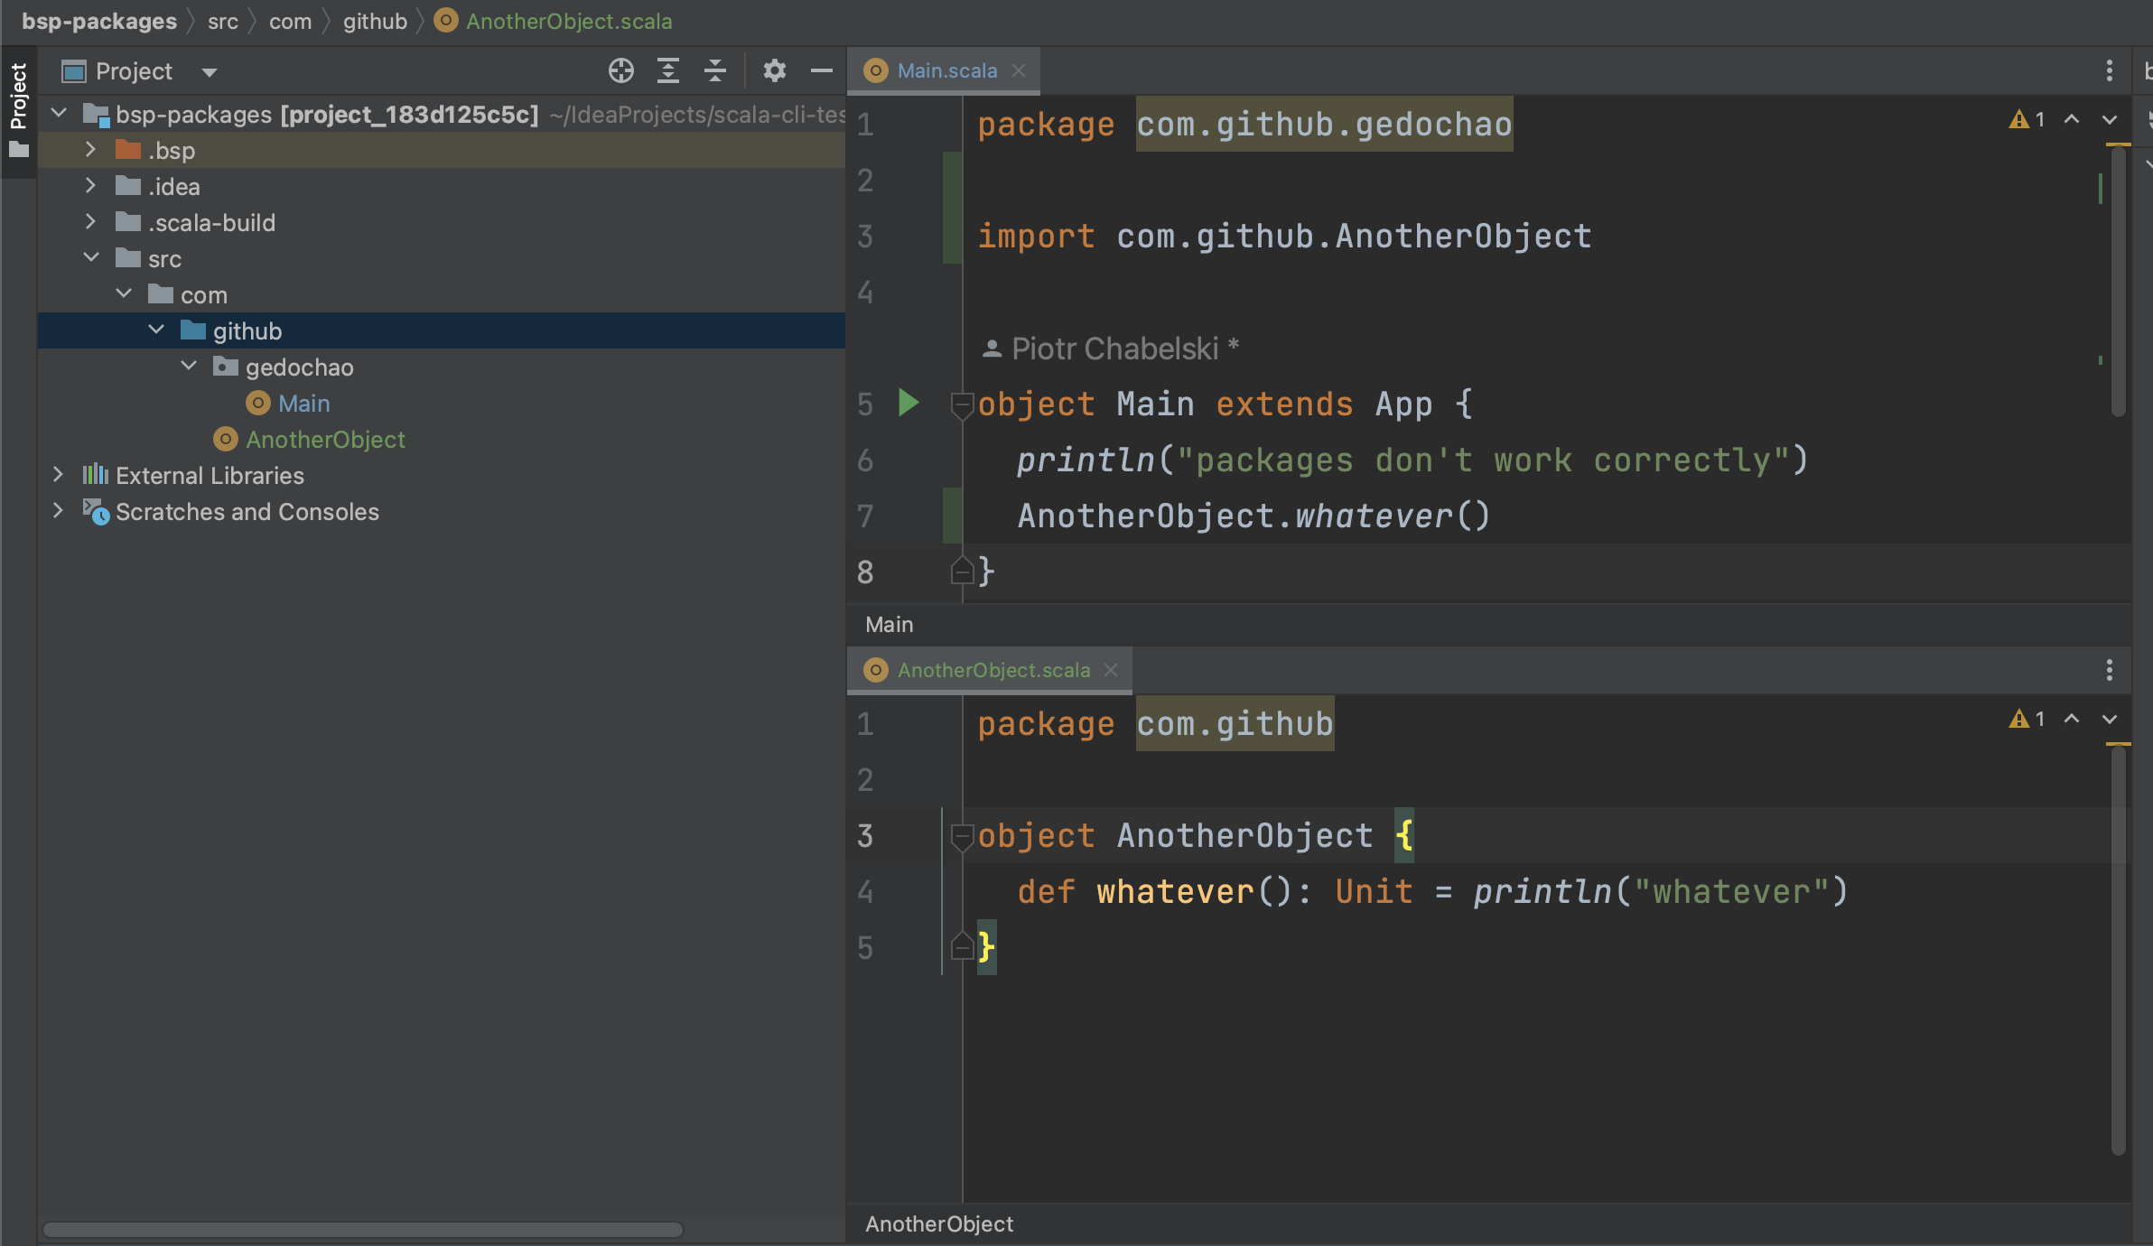Open the Project view mode dropdown
2153x1246 pixels.
coord(209,71)
